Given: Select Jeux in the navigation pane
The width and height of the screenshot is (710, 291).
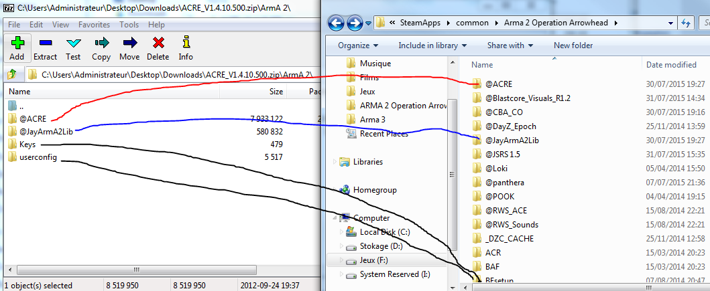Looking at the screenshot, I should 361,91.
